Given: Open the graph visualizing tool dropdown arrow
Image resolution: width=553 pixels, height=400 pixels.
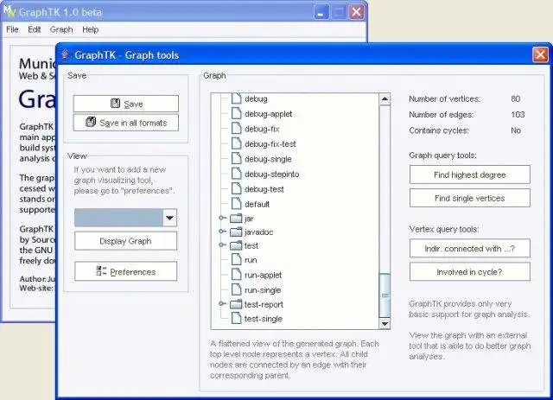Looking at the screenshot, I should pos(169,218).
